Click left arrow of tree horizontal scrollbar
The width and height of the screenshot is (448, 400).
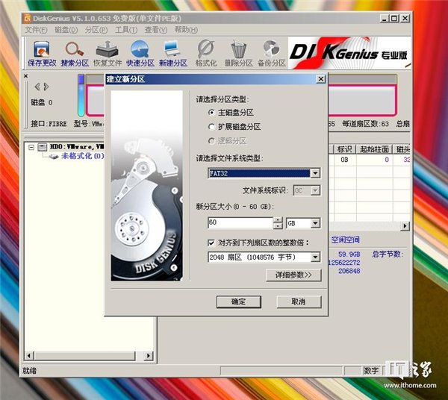tap(28, 356)
